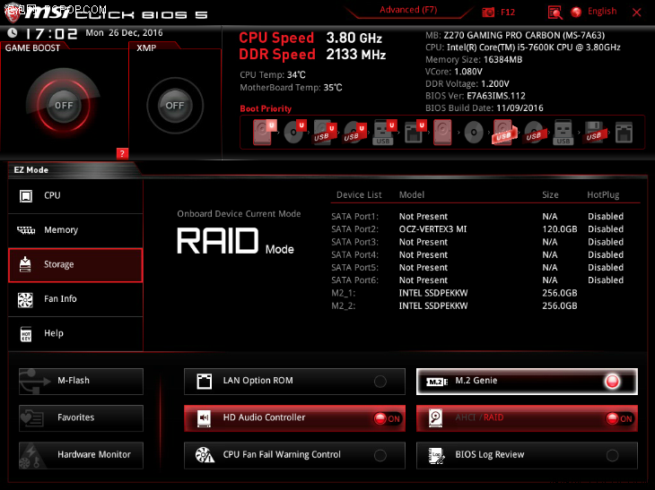Turn on the XMP knob

(175, 105)
